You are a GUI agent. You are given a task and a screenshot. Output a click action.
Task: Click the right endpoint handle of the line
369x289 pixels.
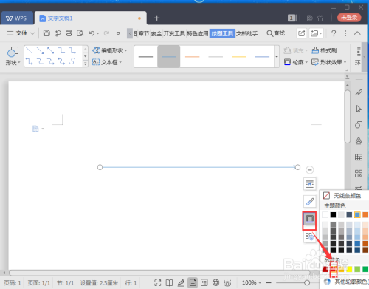[297, 167]
